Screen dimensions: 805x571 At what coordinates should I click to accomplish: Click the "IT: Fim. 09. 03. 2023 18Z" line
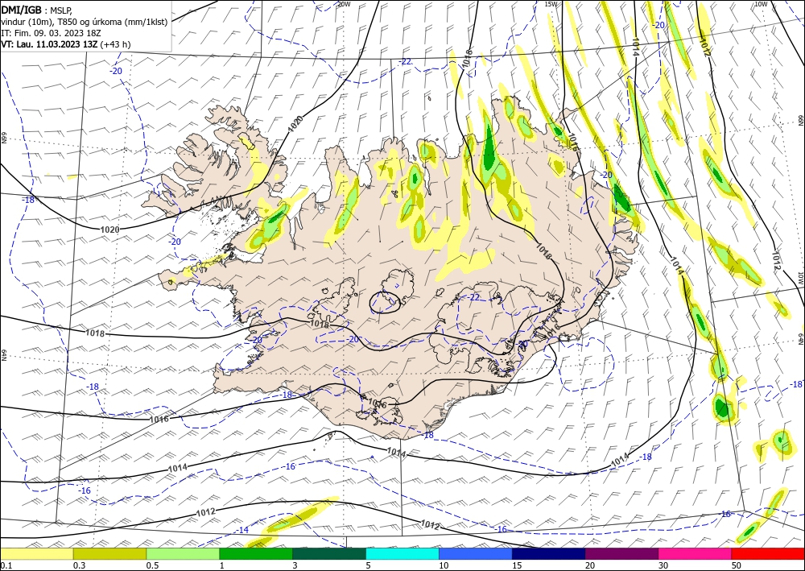pyautogui.click(x=51, y=33)
